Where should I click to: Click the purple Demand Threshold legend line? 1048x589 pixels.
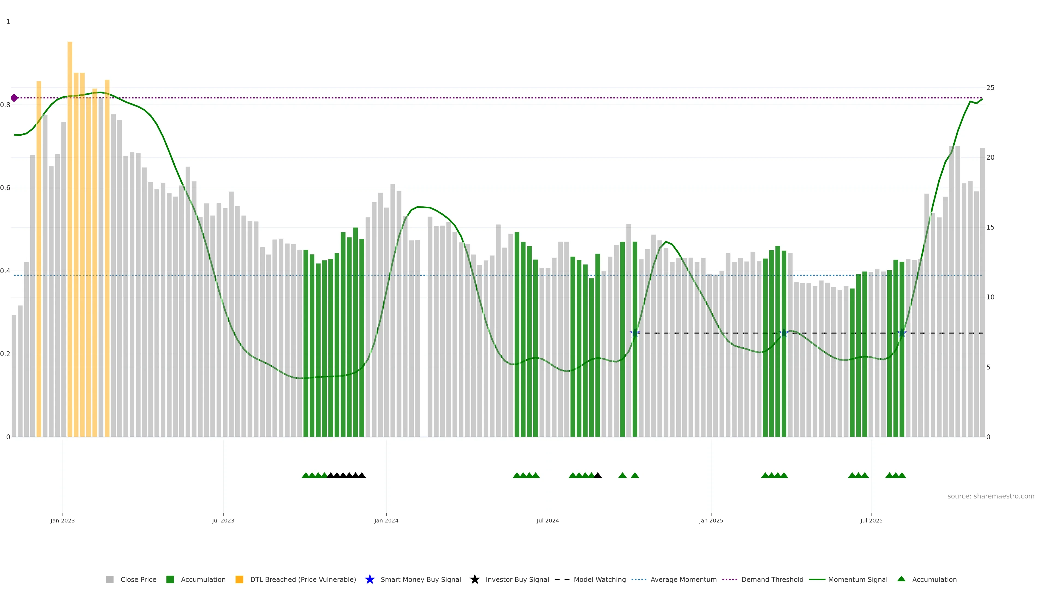tap(730, 580)
